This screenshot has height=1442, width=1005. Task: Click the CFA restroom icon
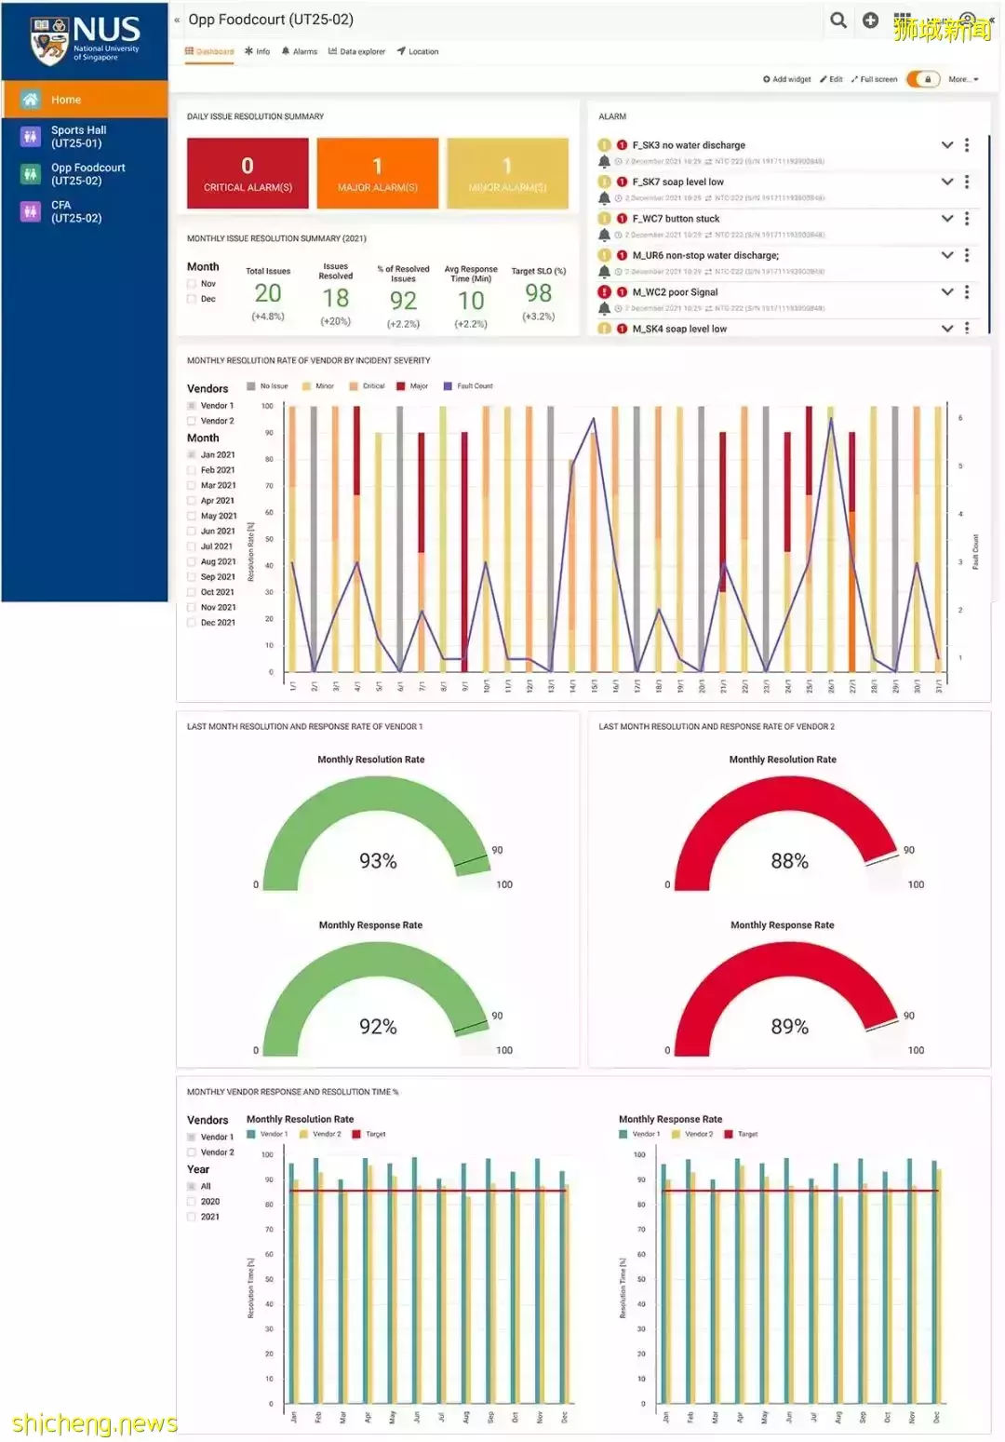(x=31, y=211)
